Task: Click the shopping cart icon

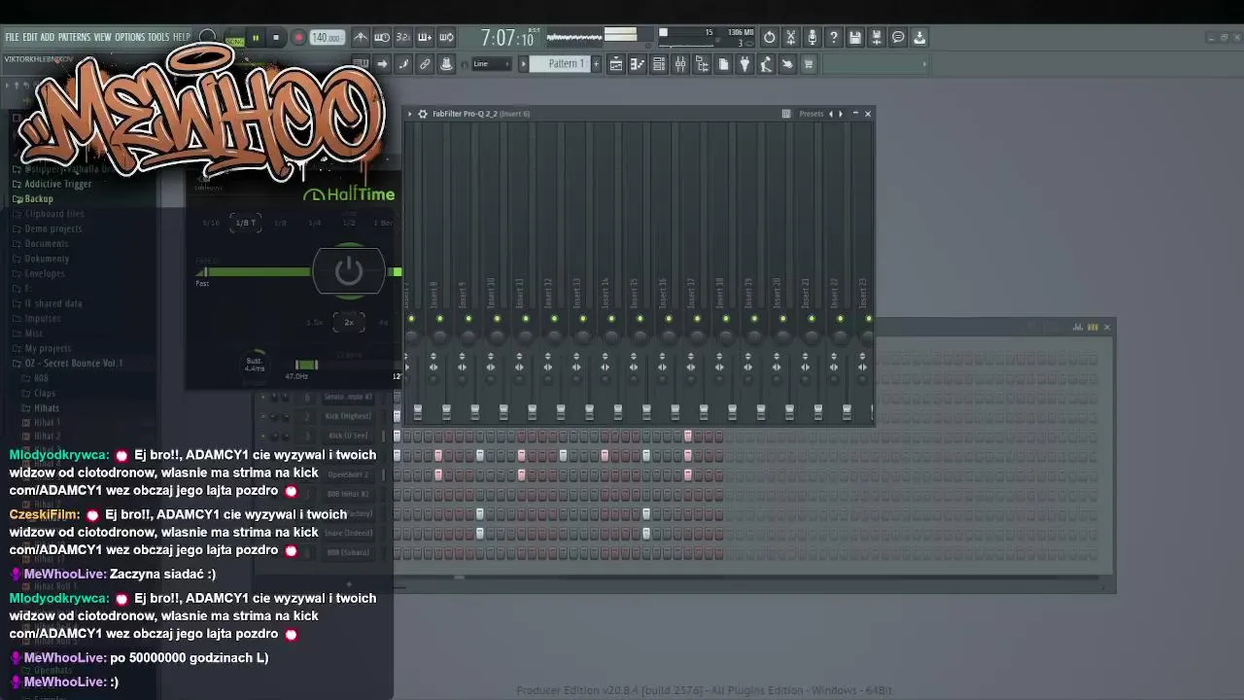Action: click(809, 64)
